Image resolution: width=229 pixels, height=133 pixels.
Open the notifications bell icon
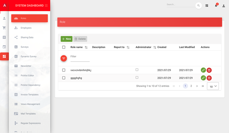(x=216, y=5)
